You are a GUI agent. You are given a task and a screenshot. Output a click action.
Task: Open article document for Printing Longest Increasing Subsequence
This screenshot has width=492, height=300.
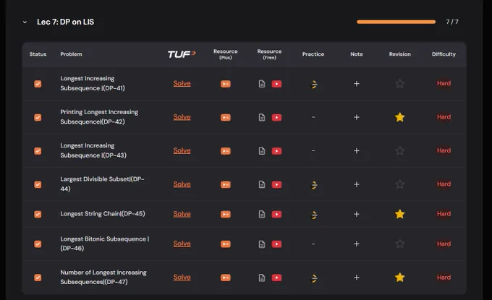tap(262, 118)
